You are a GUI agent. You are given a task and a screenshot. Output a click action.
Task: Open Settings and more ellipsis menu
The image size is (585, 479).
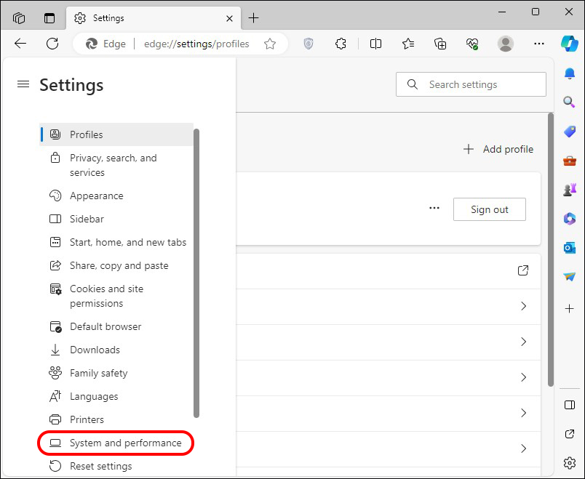[538, 44]
